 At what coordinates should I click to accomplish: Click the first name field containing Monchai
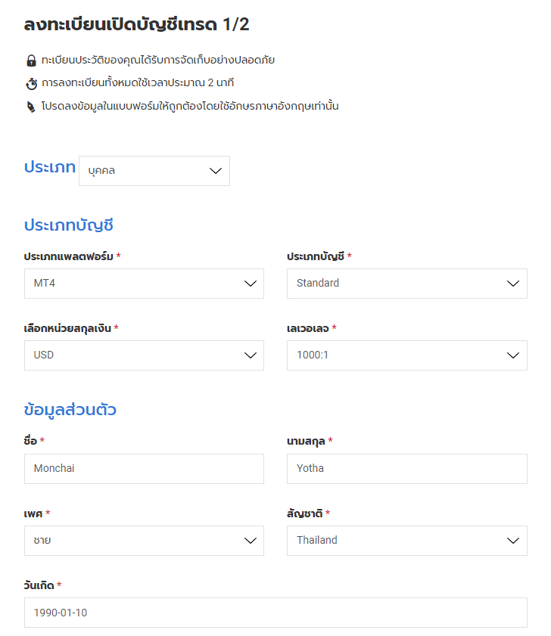(x=144, y=469)
